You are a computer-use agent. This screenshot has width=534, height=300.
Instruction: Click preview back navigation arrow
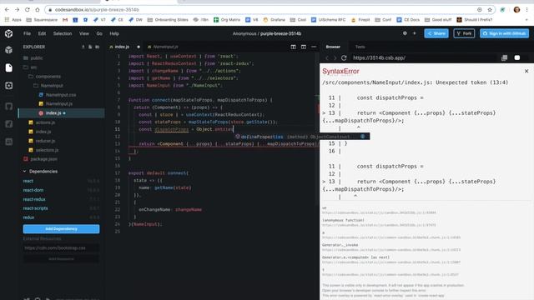327,58
